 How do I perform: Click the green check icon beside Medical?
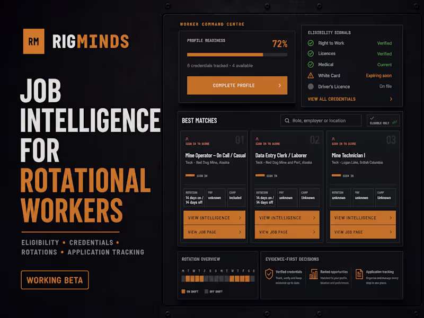click(311, 65)
